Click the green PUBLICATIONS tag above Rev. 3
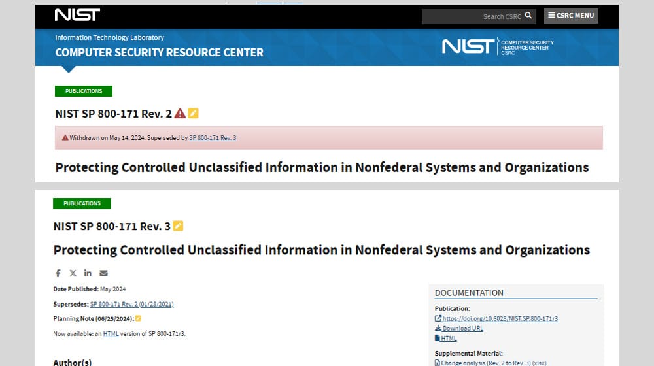Screen dimensions: 654x366 point(82,203)
